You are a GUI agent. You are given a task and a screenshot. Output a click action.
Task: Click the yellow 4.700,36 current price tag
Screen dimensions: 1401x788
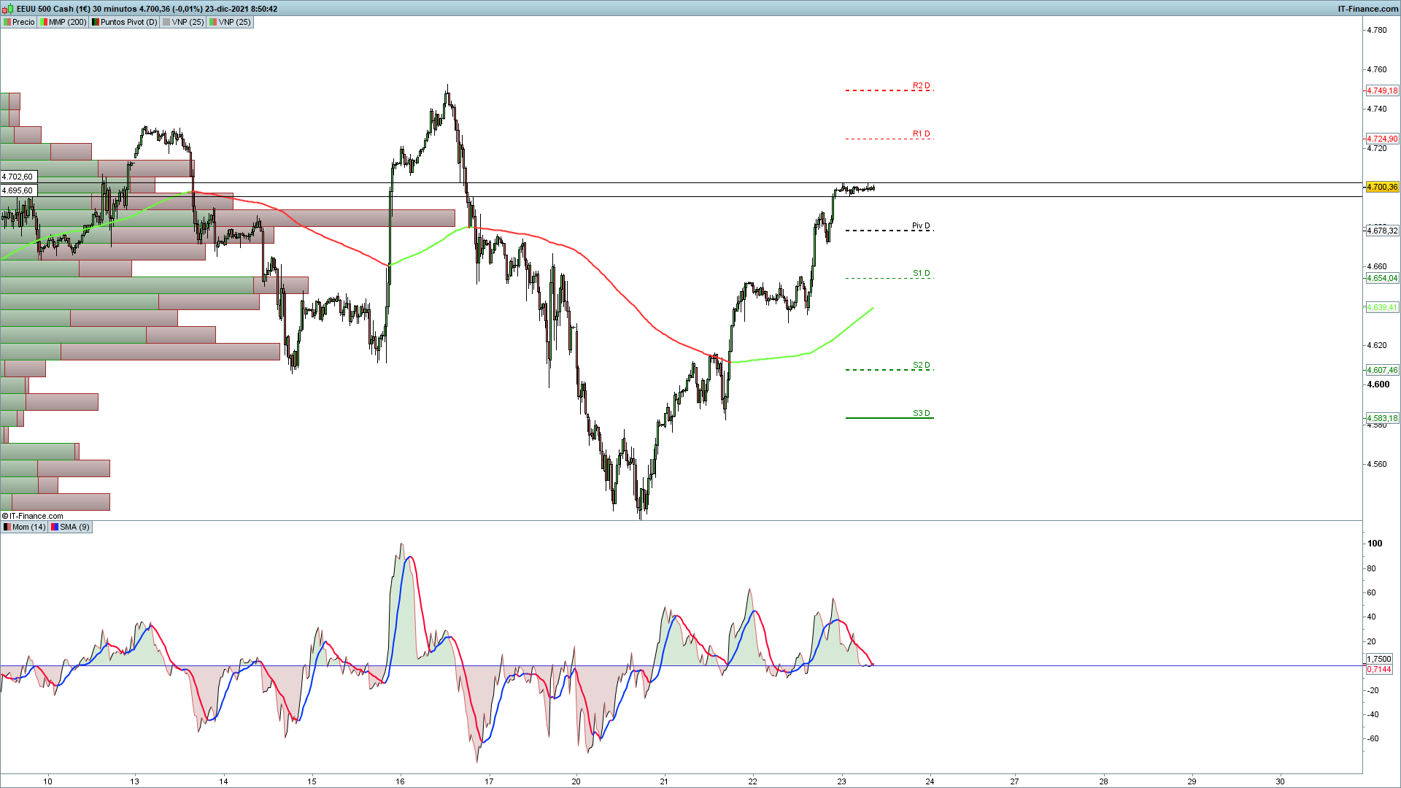coord(1382,188)
